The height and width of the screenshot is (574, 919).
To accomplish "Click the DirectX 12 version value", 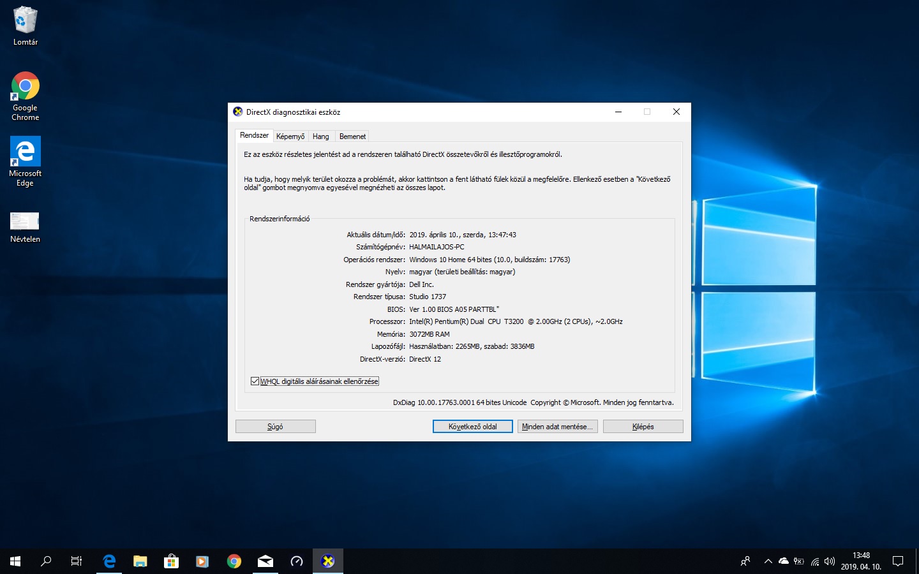I will [425, 359].
